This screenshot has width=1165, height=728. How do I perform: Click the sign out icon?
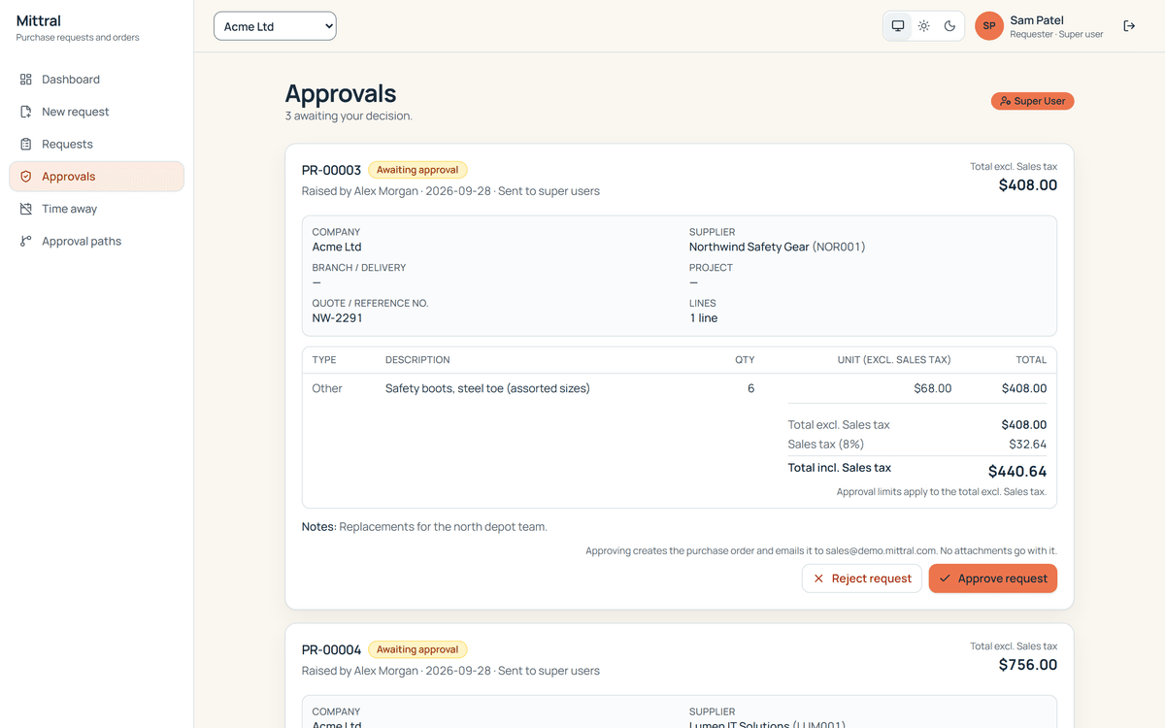coord(1129,26)
